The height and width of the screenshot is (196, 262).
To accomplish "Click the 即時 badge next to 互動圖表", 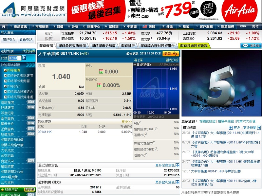I will (31, 129).
